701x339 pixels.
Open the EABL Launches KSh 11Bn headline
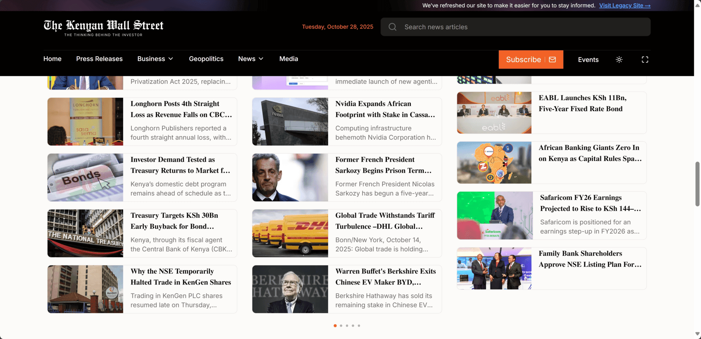(582, 103)
